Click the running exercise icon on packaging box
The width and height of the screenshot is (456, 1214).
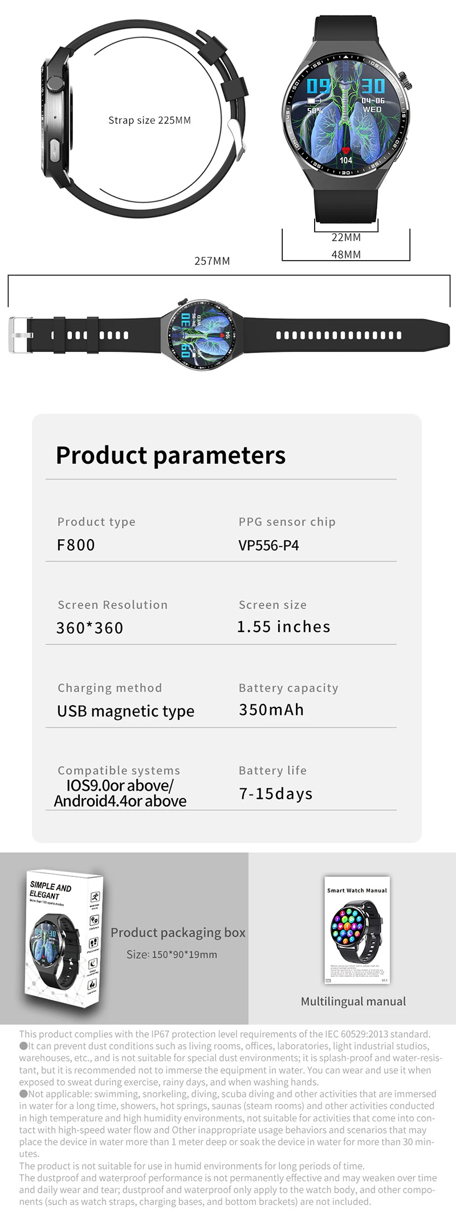click(95, 897)
